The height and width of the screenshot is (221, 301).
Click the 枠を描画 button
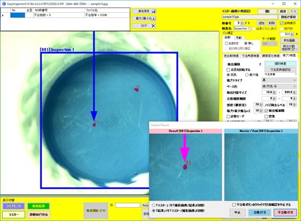click(289, 40)
